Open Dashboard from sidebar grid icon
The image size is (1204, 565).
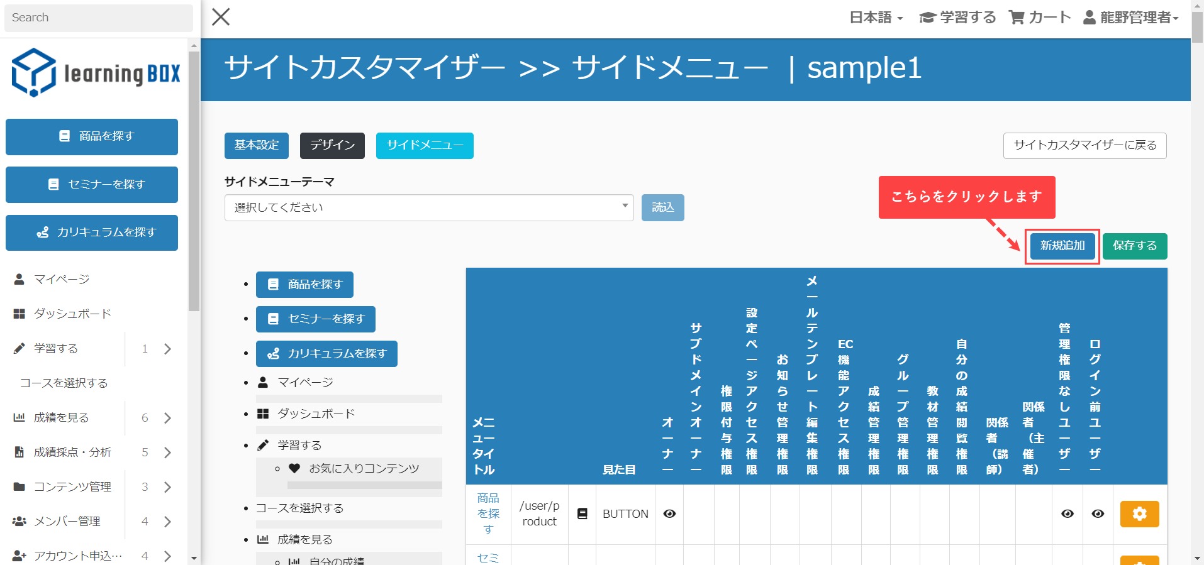pos(20,314)
